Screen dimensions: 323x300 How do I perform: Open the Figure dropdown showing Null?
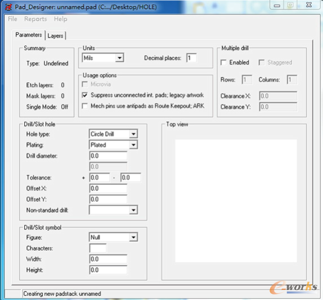[x=113, y=237]
